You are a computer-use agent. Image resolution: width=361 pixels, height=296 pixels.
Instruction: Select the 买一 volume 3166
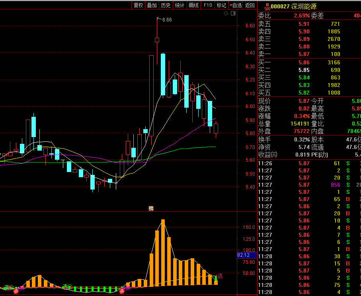(x=334, y=62)
